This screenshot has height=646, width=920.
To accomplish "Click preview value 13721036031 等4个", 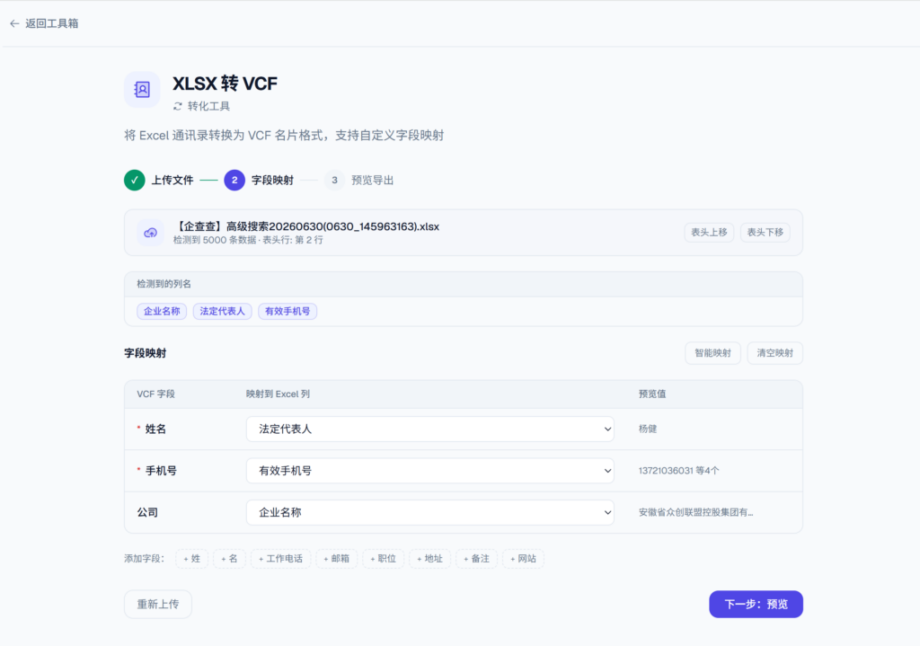I will point(679,471).
